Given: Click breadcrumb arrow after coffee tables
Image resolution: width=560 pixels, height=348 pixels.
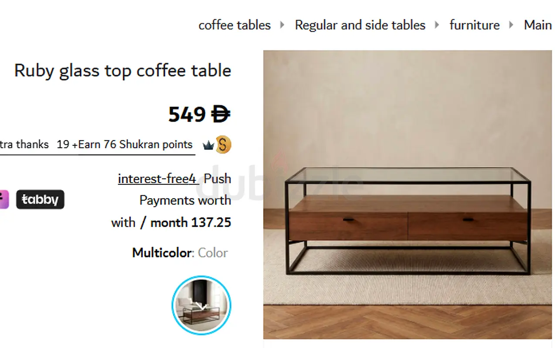Looking at the screenshot, I should click(282, 25).
